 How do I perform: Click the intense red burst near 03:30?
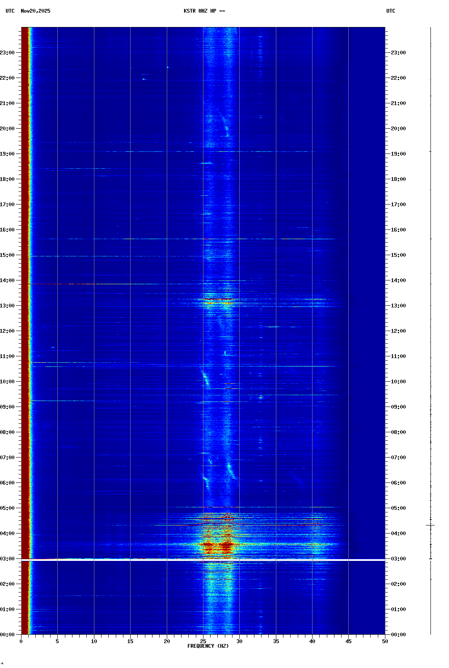click(x=226, y=545)
